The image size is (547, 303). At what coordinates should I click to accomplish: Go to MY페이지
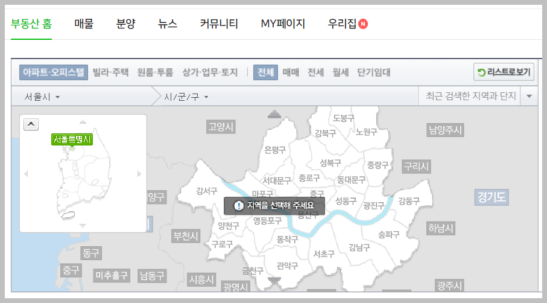coord(283,24)
